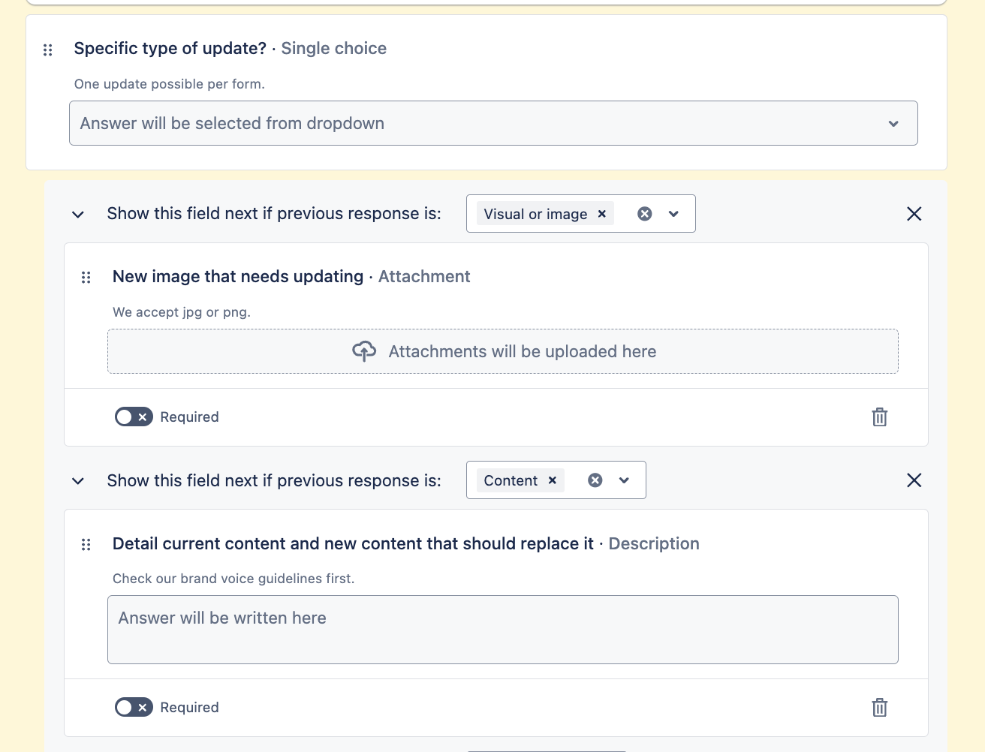Screen dimensions: 985x752
Task: Delete the New image that needs updating field
Action: pyautogui.click(x=880, y=417)
